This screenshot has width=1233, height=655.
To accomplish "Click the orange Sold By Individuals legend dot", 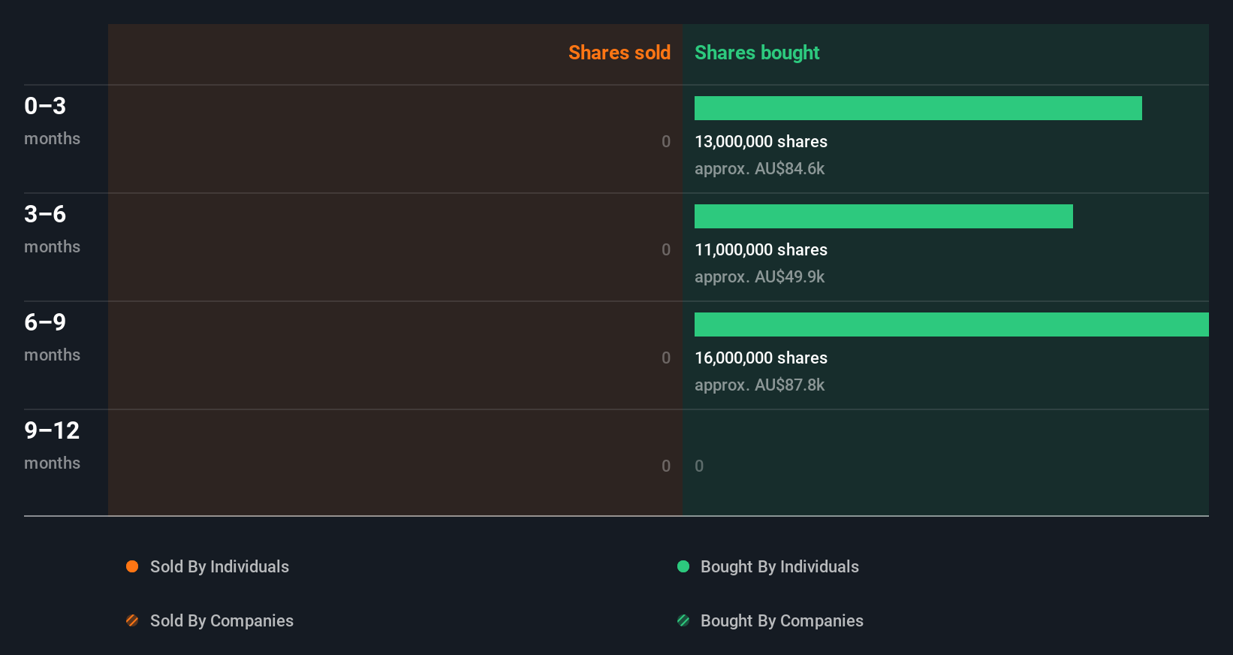I will point(132,566).
